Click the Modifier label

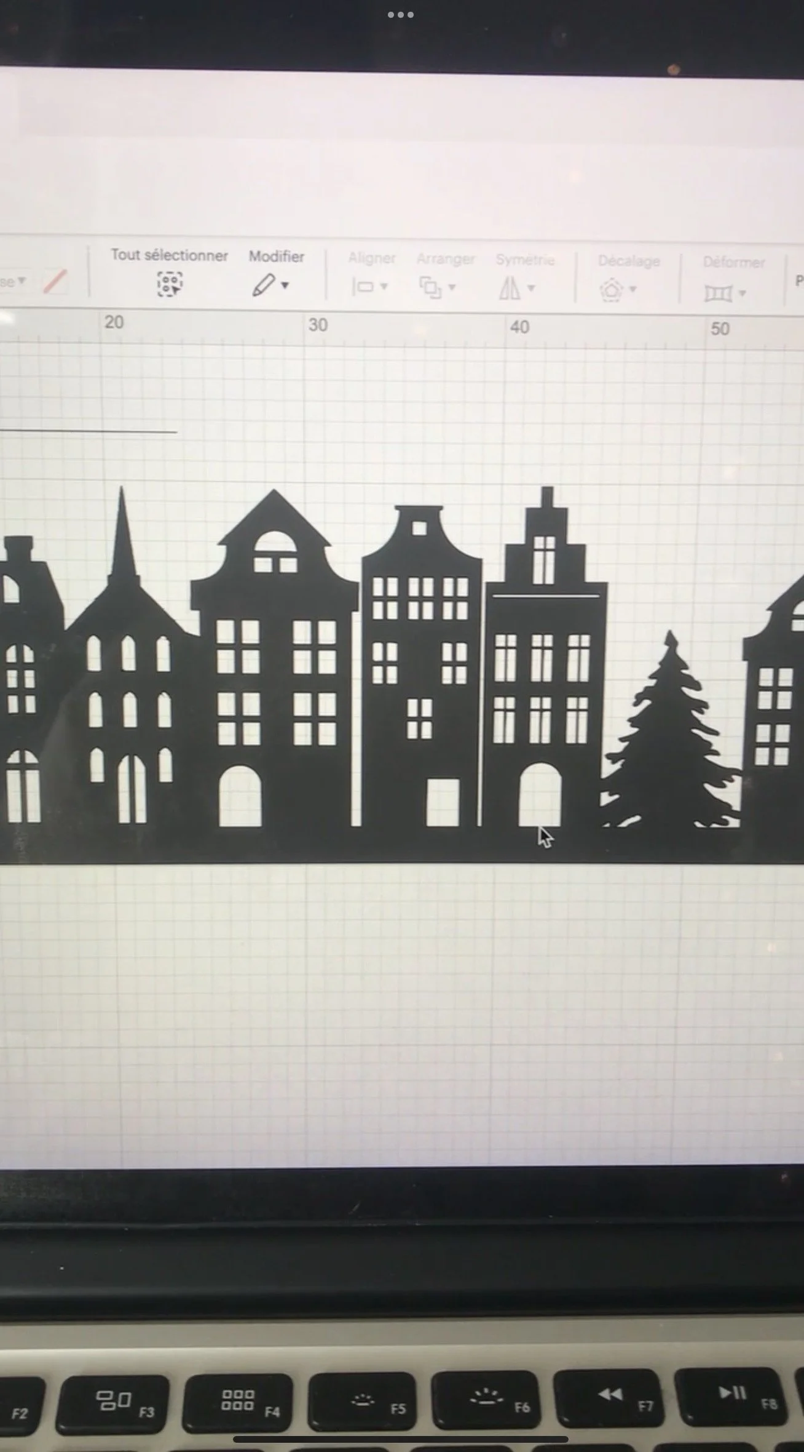[x=276, y=257]
